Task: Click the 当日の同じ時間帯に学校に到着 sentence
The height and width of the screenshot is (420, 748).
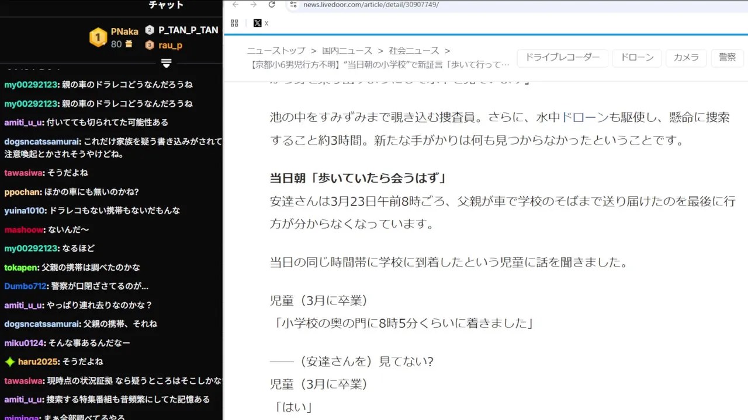Action: coord(449,262)
